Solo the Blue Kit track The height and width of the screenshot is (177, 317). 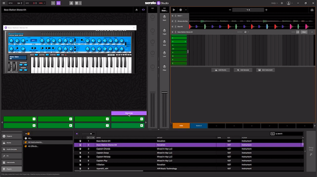[x=175, y=26]
